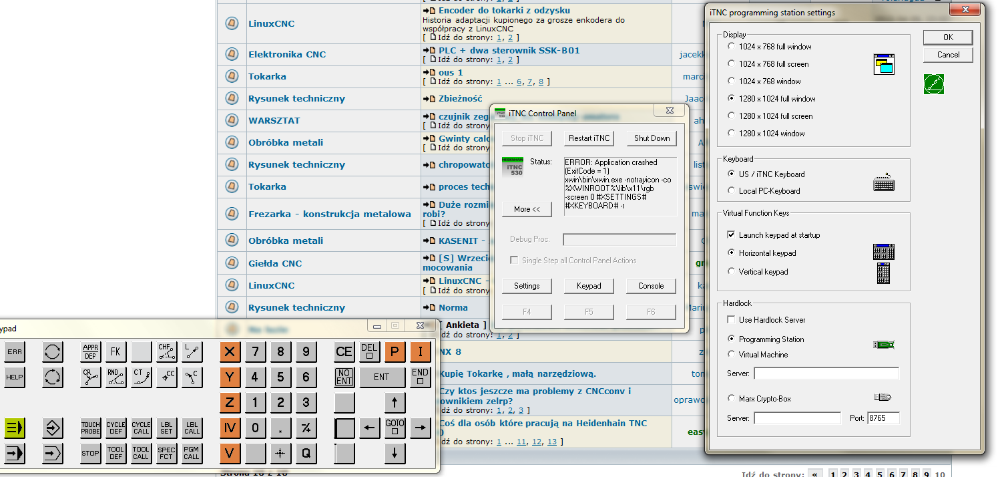998x477 pixels.
Task: Click the CYCLE CALL key
Action: pos(142,428)
